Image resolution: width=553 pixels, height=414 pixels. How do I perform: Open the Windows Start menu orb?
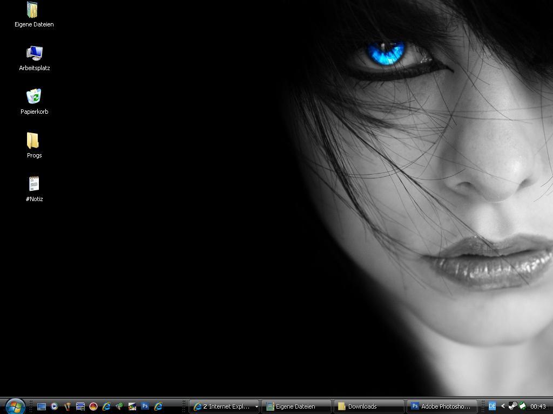pyautogui.click(x=15, y=406)
